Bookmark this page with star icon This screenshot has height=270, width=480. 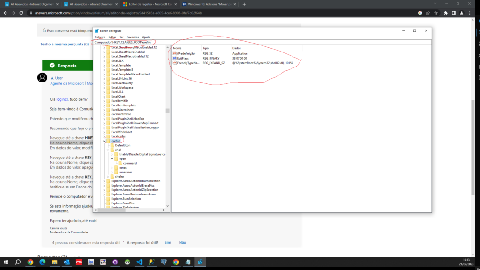436,13
